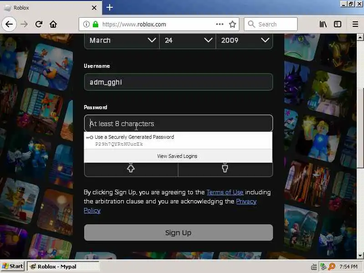
Task: Open the browser home page
Action: point(53,24)
